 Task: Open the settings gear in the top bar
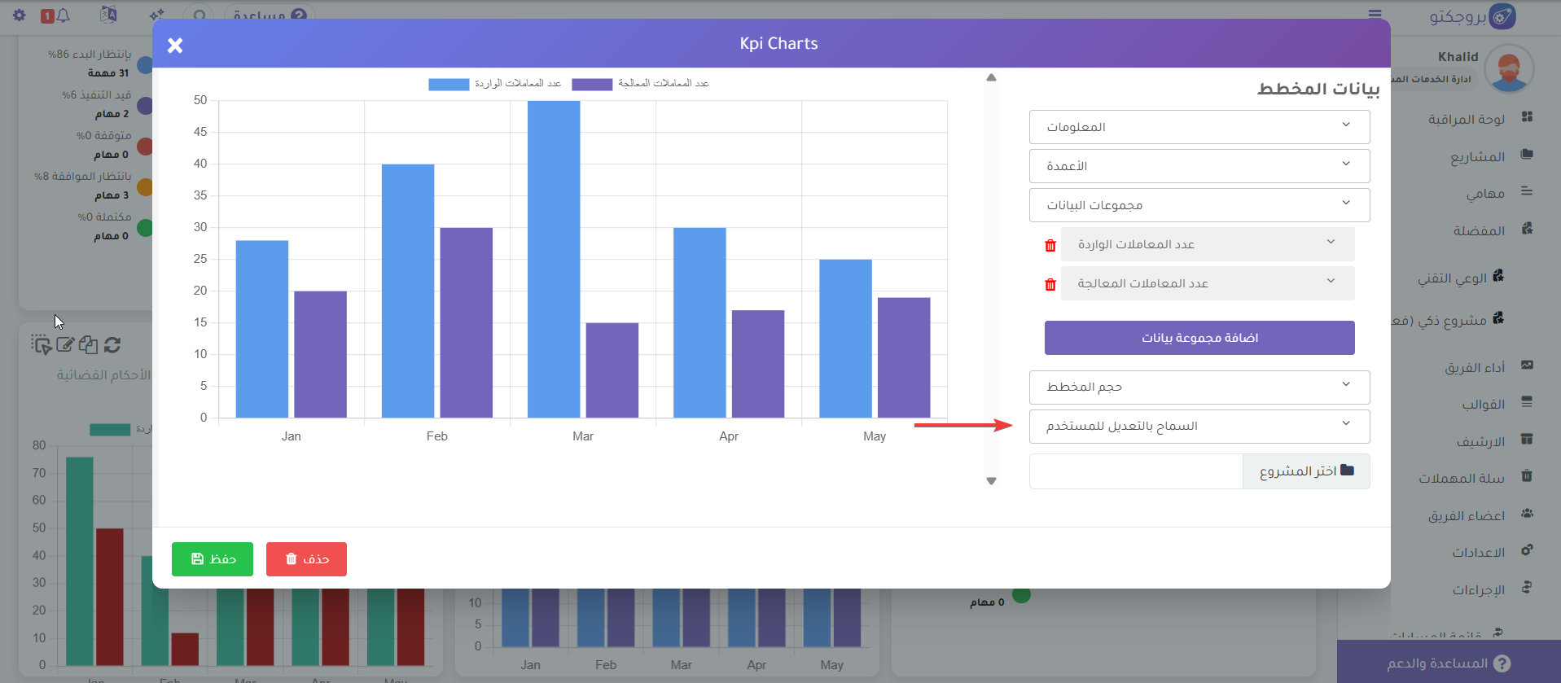pos(20,15)
